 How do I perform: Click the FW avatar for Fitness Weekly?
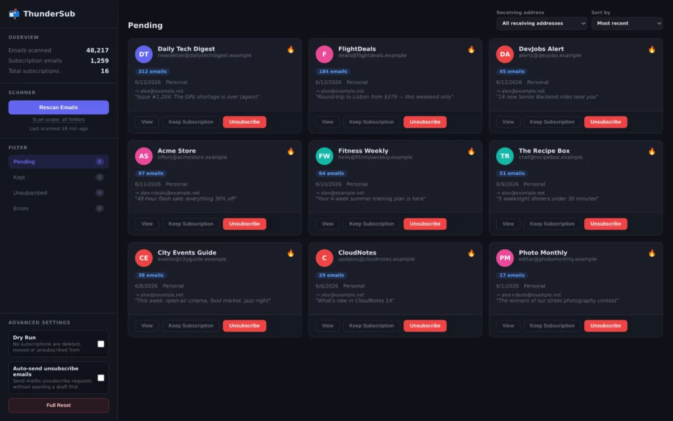click(324, 156)
